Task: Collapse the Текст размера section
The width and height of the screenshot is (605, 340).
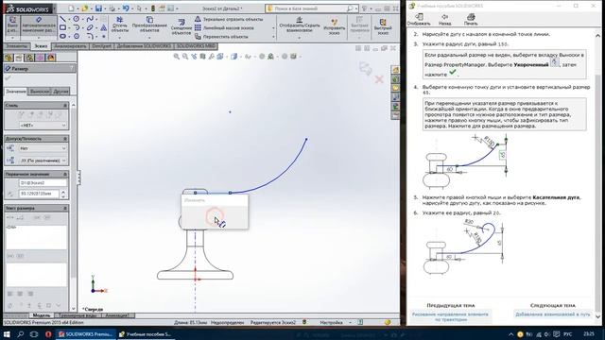Action: point(65,208)
